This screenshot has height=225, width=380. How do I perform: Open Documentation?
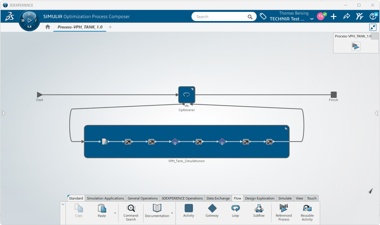(x=157, y=211)
